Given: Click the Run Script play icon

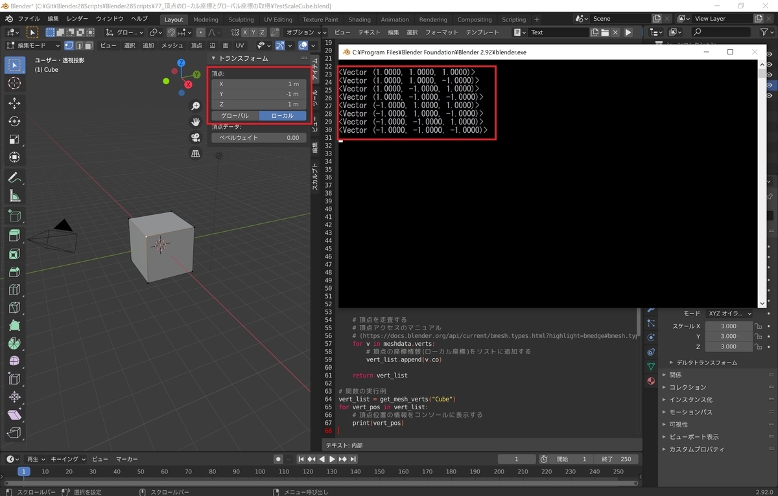Looking at the screenshot, I should point(628,32).
